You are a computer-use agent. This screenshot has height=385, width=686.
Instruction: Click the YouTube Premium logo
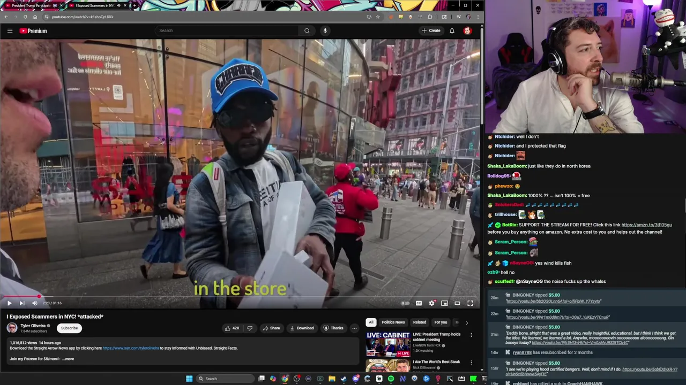[x=33, y=31]
